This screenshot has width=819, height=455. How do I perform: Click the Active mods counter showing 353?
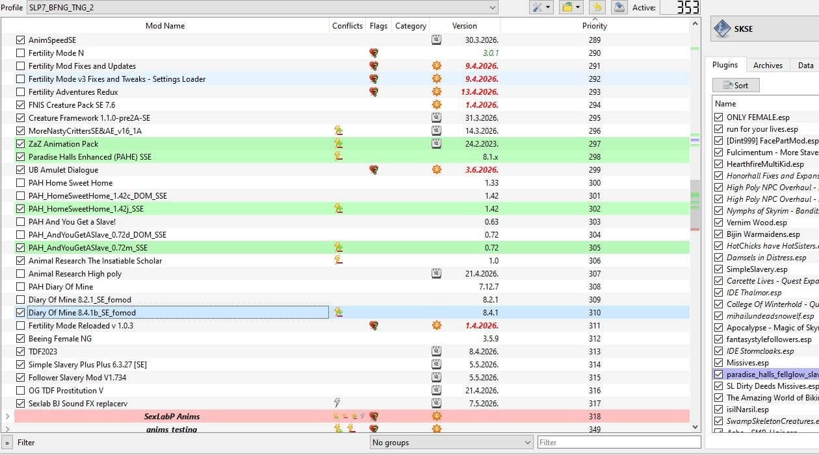(x=680, y=7)
